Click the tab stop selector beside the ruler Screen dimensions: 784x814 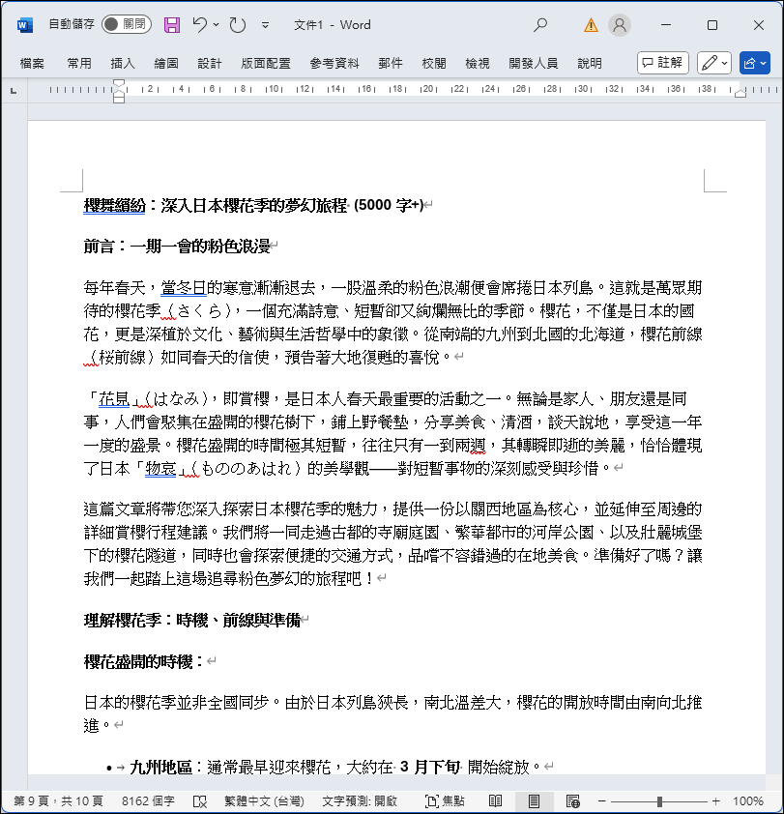point(14,90)
